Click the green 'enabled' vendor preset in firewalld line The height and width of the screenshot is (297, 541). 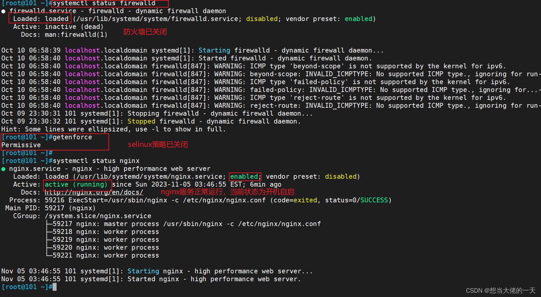pyautogui.click(x=358, y=19)
